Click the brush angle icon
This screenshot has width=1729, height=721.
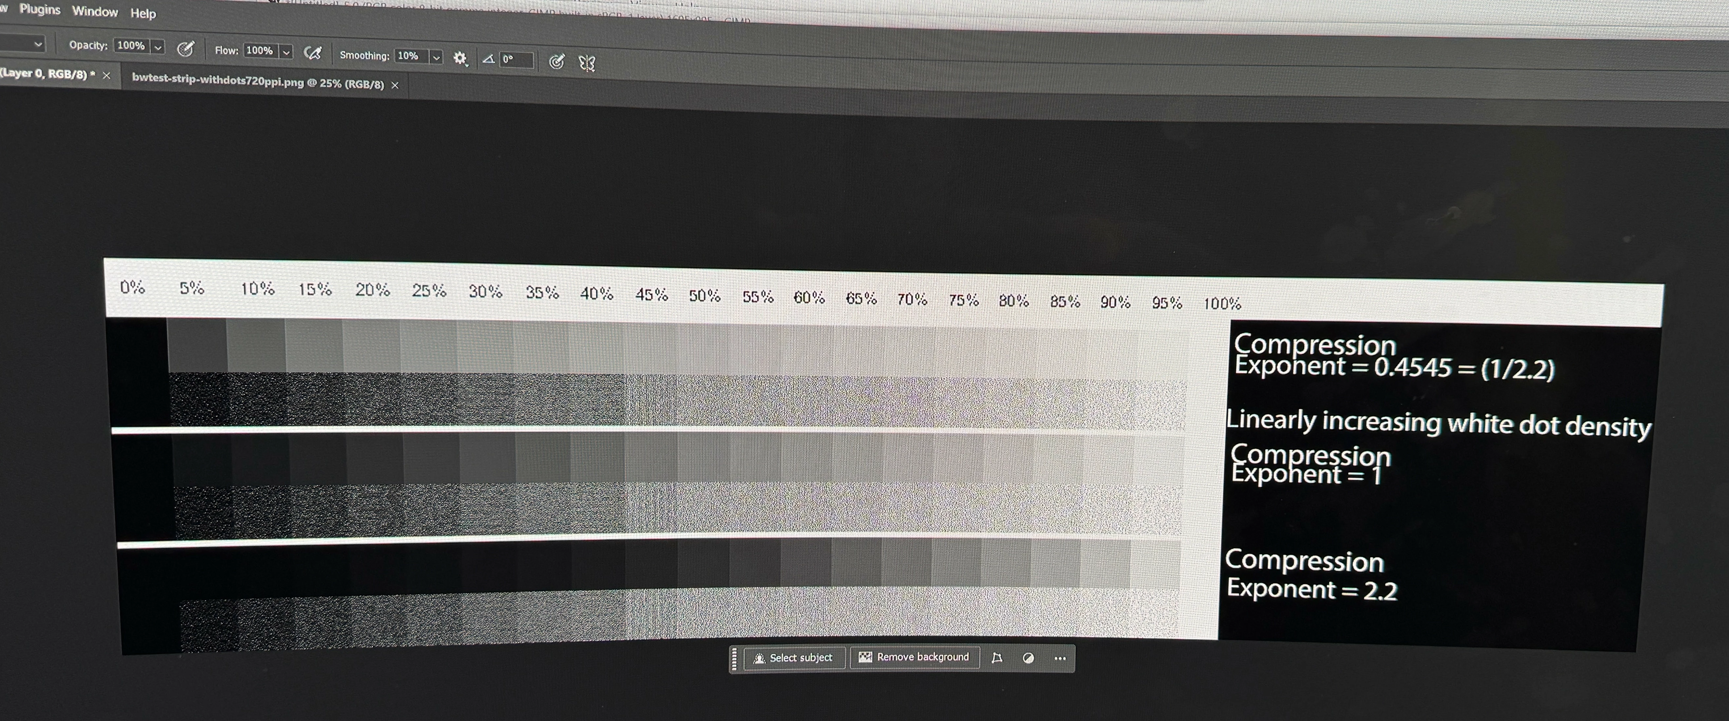[489, 59]
